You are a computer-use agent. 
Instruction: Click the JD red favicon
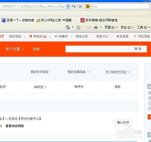click(x=83, y=20)
